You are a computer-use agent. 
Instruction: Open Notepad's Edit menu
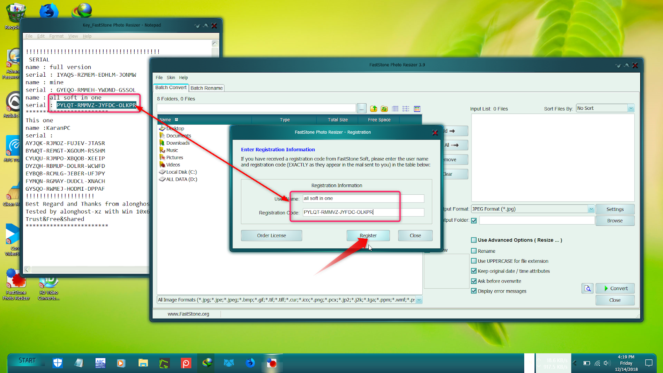tap(41, 36)
